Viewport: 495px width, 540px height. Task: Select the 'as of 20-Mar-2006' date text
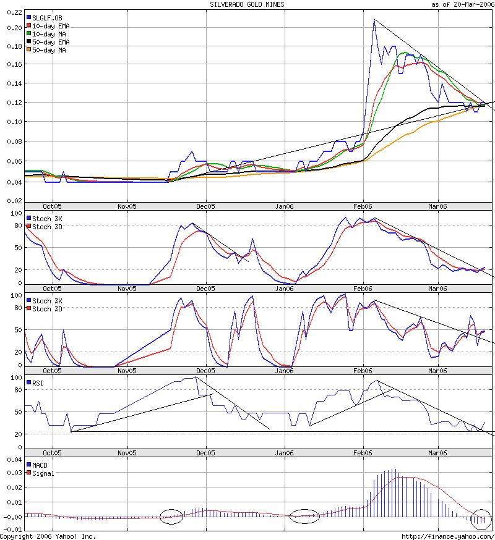pos(463,4)
